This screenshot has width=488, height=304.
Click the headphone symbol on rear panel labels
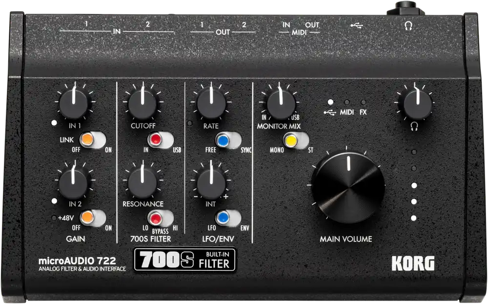[408, 25]
